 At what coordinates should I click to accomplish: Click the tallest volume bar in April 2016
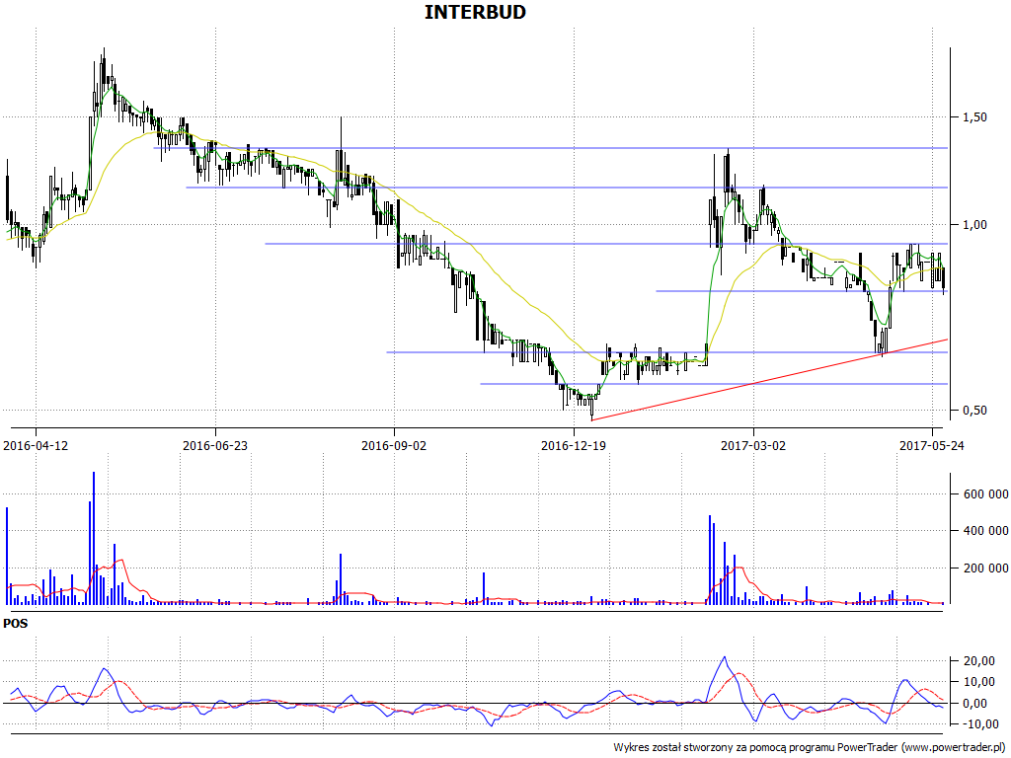94,538
